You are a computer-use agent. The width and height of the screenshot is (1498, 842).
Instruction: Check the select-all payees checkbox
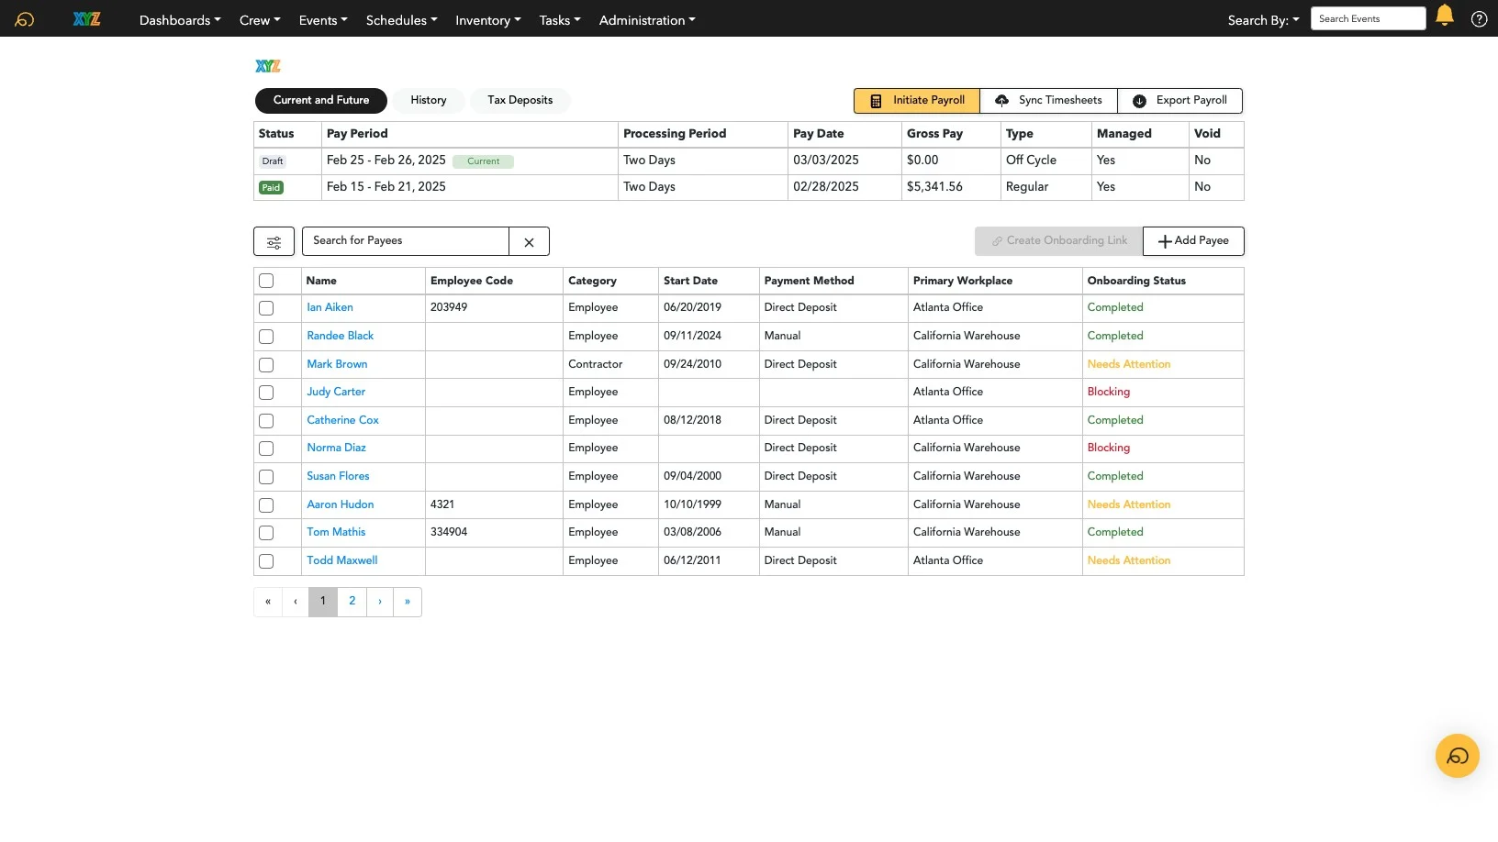pos(266,282)
